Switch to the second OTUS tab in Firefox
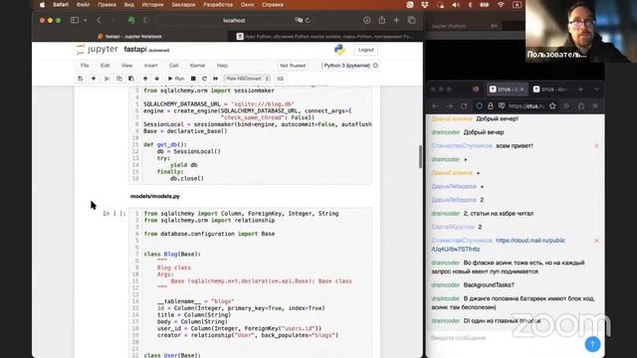 (550, 89)
